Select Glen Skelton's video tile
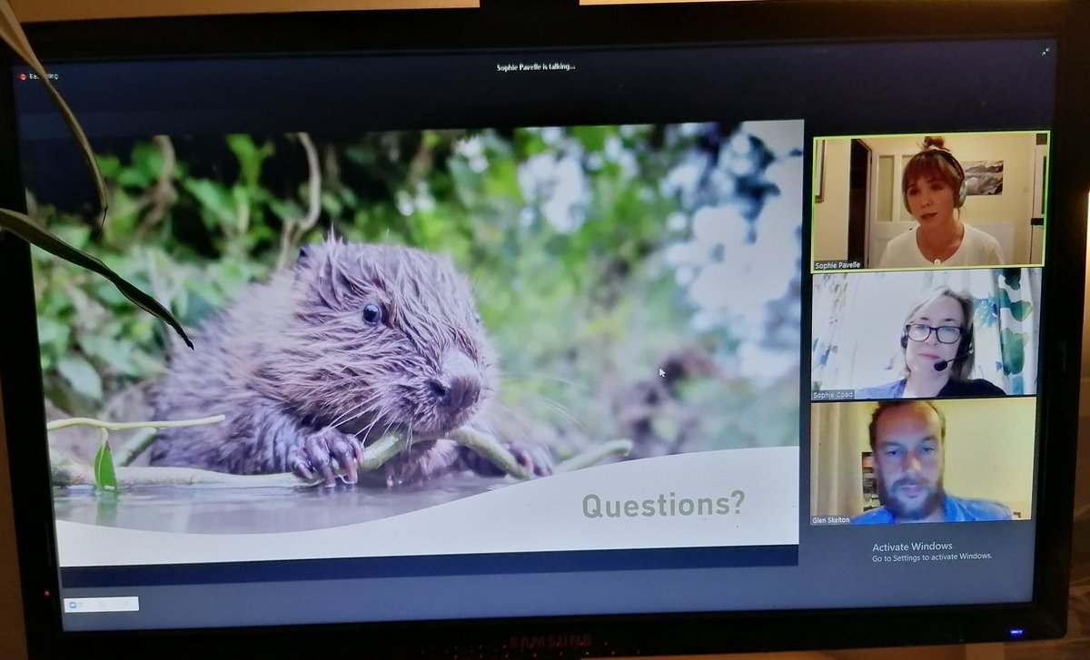1090x660 pixels. pos(923,461)
